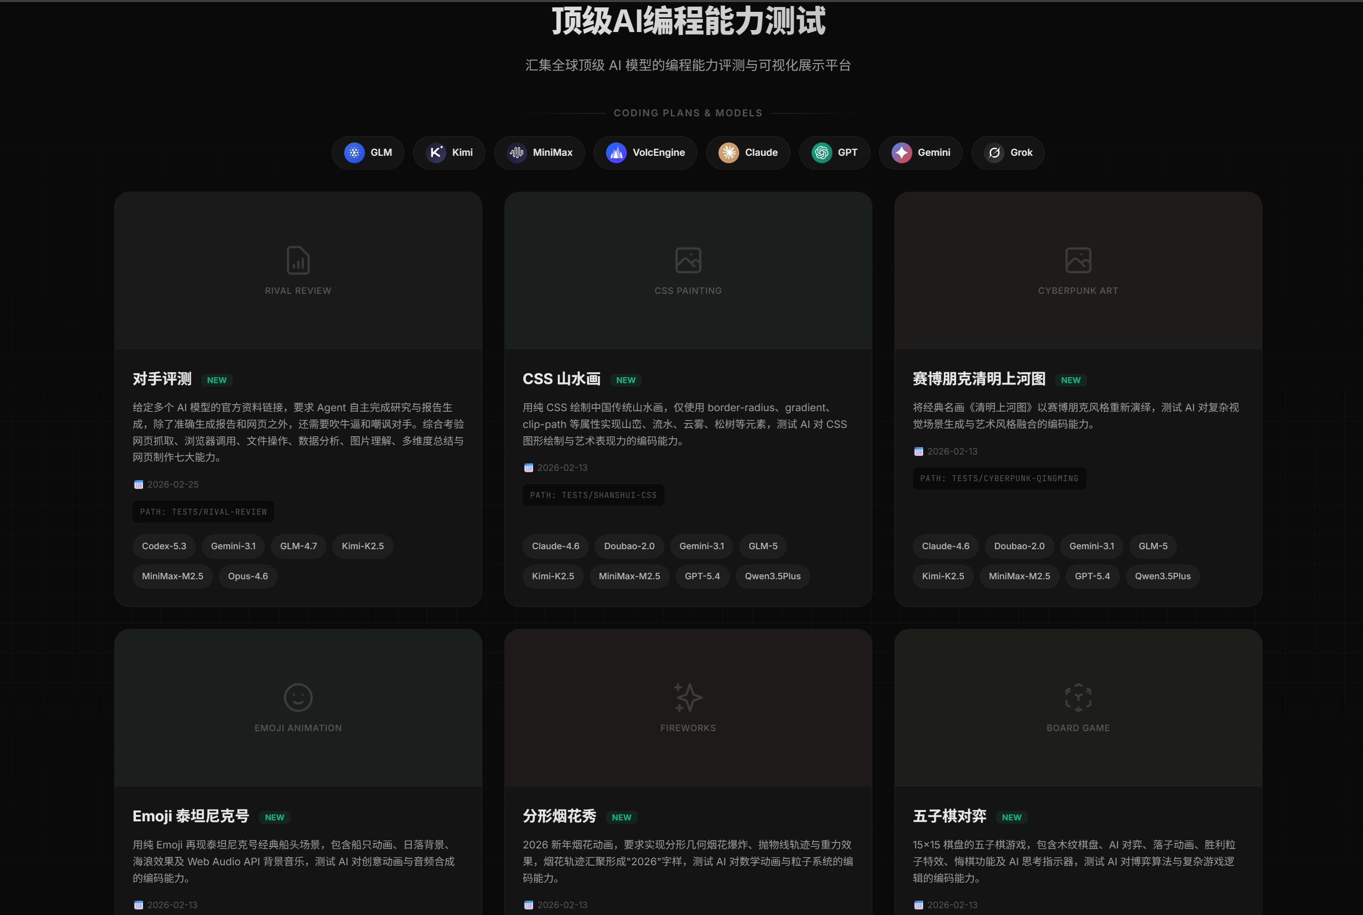Select Doubao-2.0 tag in CSS 山水画 card
This screenshot has width=1363, height=915.
629,546
